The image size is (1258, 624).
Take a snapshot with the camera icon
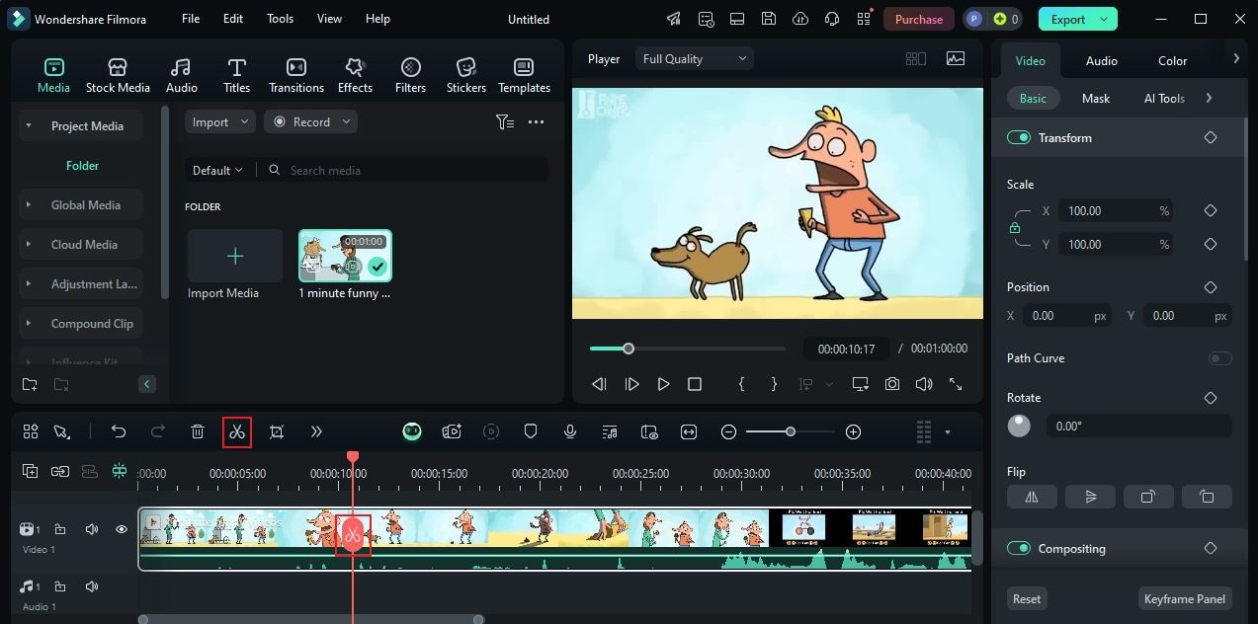(x=892, y=384)
